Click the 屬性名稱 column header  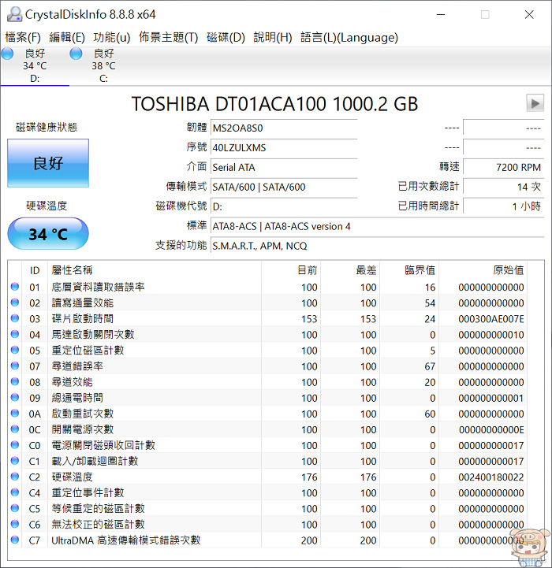click(155, 270)
